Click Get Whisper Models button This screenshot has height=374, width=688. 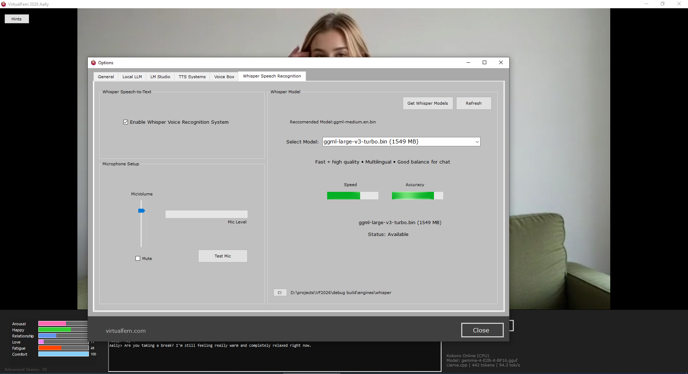[428, 103]
